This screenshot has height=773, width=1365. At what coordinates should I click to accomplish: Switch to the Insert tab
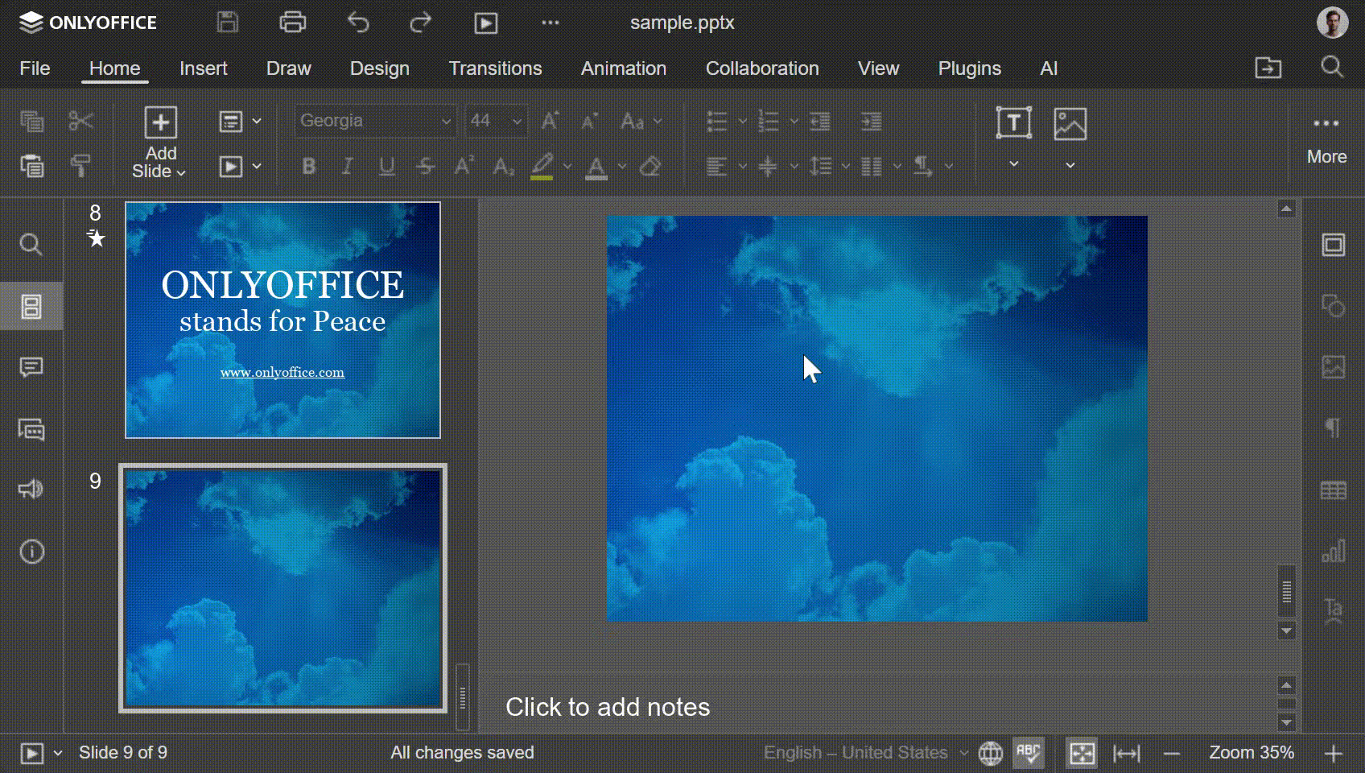point(204,68)
